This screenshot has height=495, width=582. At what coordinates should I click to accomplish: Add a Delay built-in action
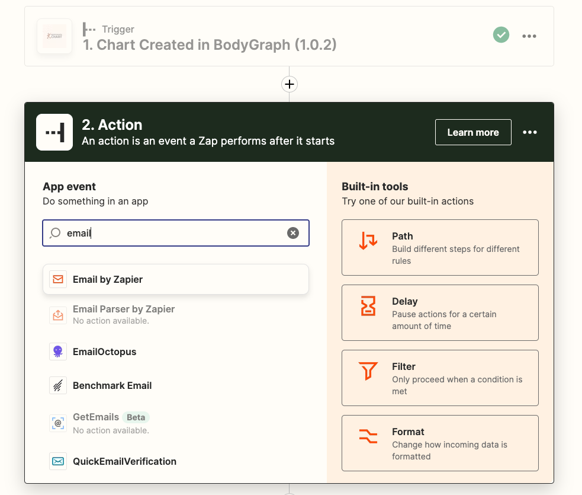point(440,312)
